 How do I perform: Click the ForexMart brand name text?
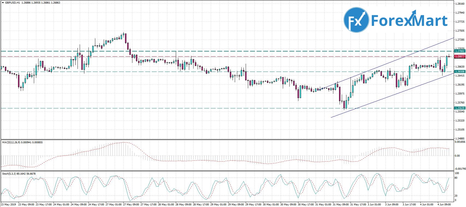[409, 21]
